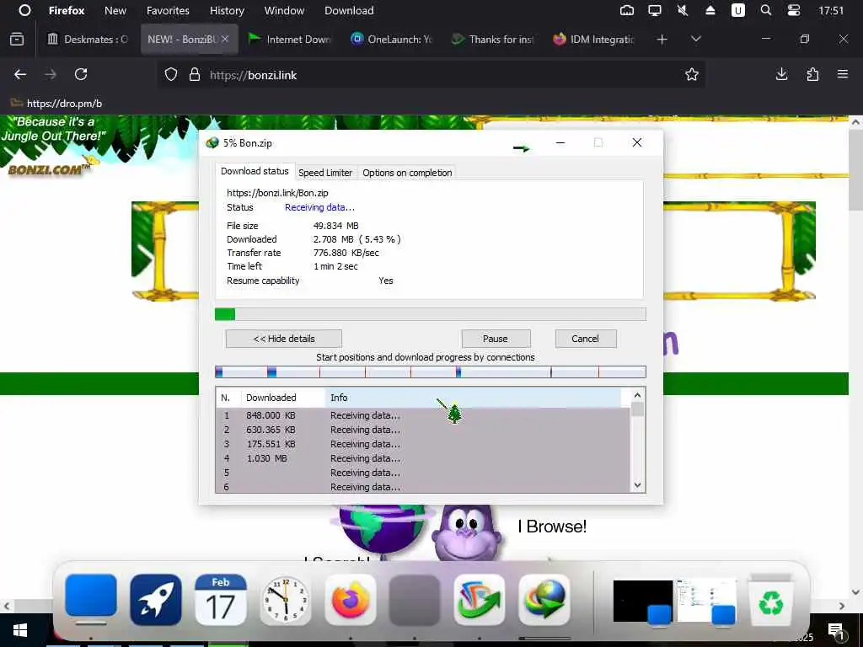Open the Deskmates browser tab
Screen dimensions: 863x647
[x=88, y=39]
